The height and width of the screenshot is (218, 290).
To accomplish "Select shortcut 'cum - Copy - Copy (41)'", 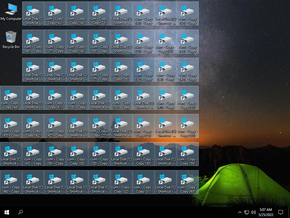I will pyautogui.click(x=55, y=98).
